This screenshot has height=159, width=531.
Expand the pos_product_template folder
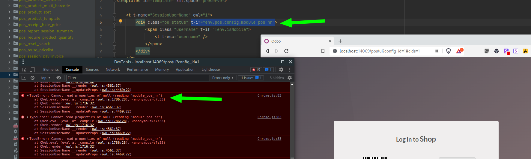coord(9,18)
